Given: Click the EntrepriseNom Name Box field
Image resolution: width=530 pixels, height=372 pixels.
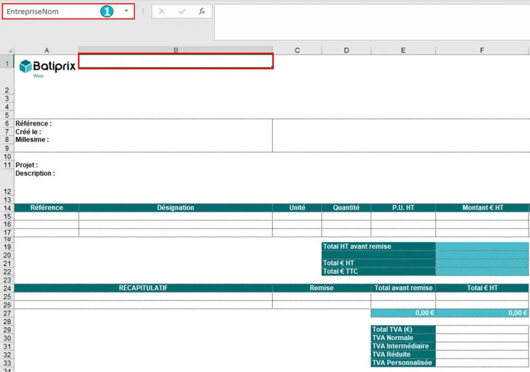Looking at the screenshot, I should click(x=47, y=11).
